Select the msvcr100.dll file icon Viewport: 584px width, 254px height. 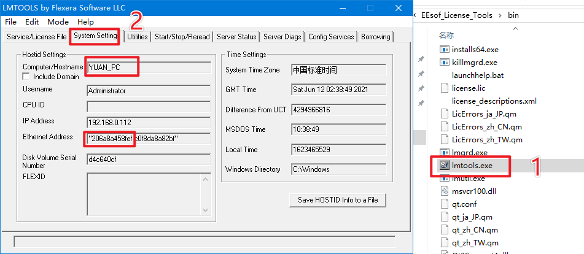tap(444, 191)
